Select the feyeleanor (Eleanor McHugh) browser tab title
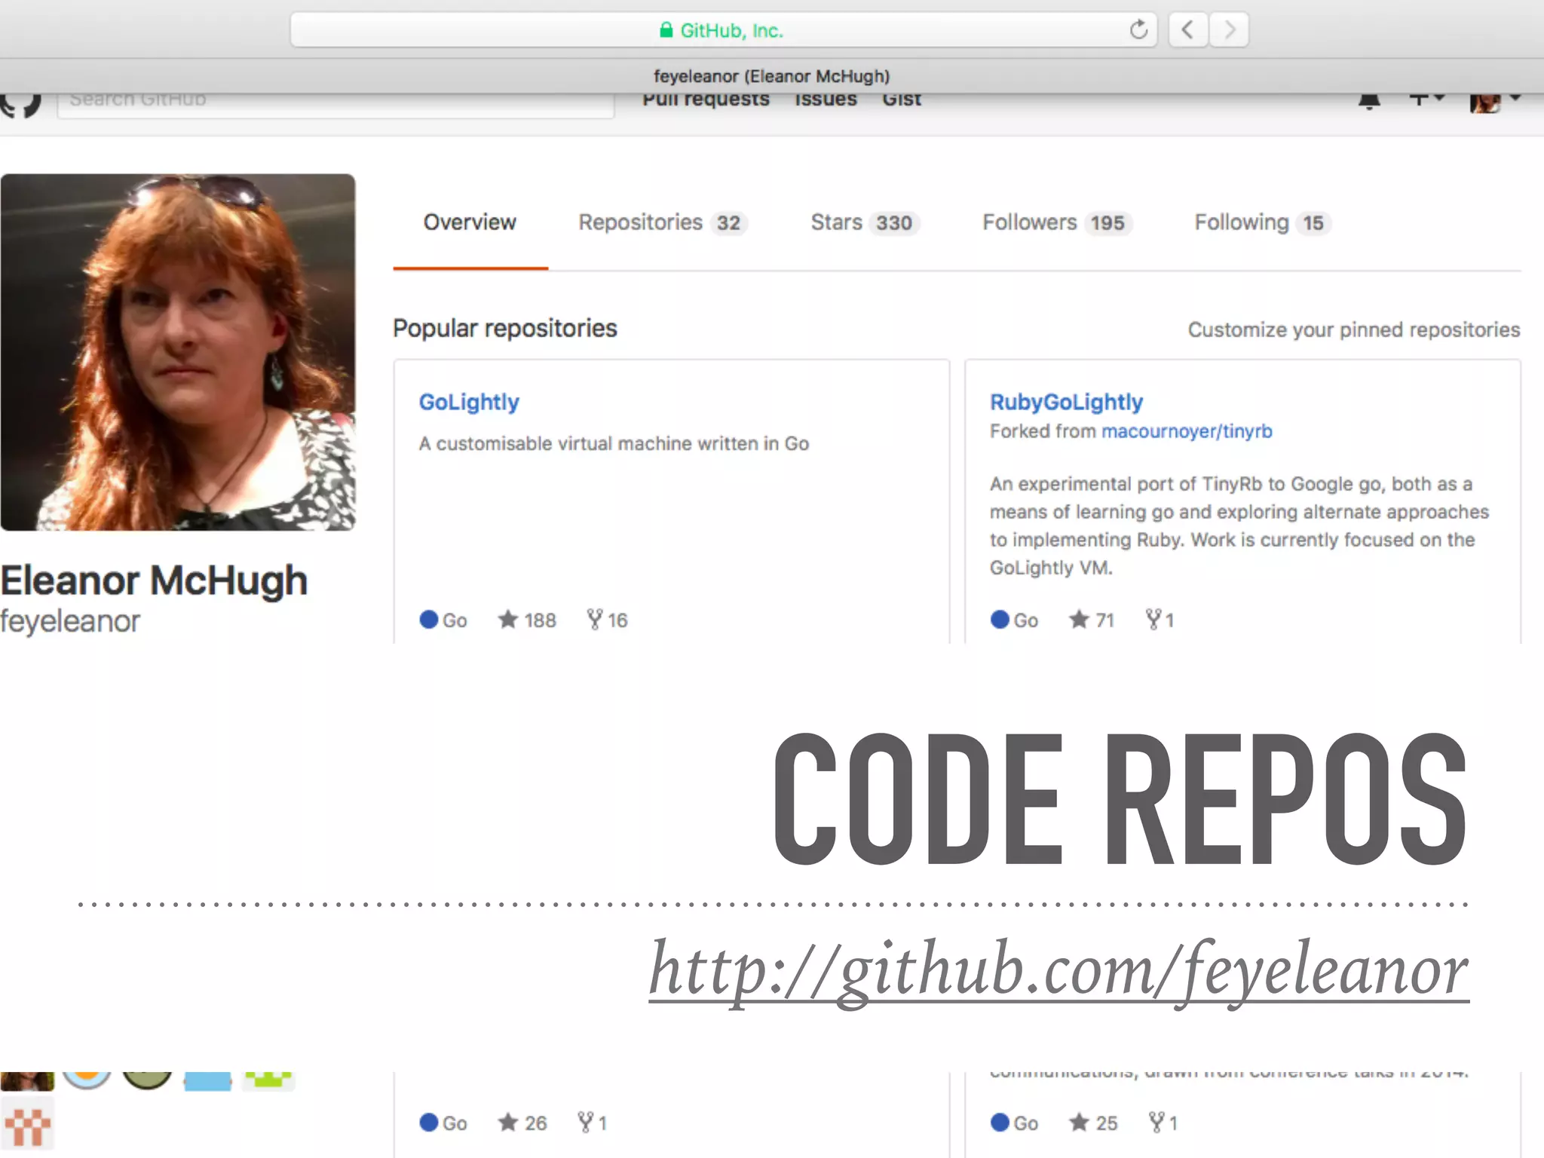This screenshot has width=1544, height=1158. pyautogui.click(x=771, y=76)
